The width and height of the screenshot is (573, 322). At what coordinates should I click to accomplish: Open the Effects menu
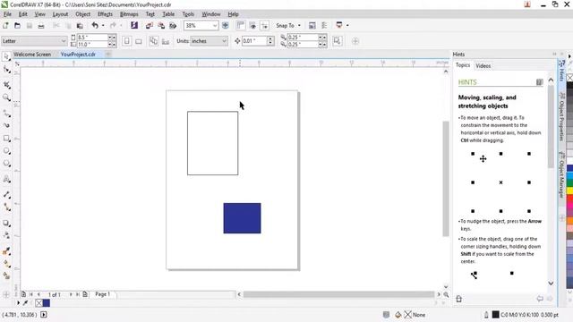click(105, 14)
